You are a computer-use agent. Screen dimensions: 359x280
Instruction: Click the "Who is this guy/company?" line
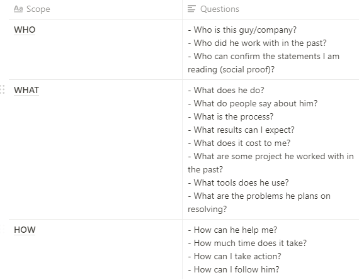click(x=242, y=30)
